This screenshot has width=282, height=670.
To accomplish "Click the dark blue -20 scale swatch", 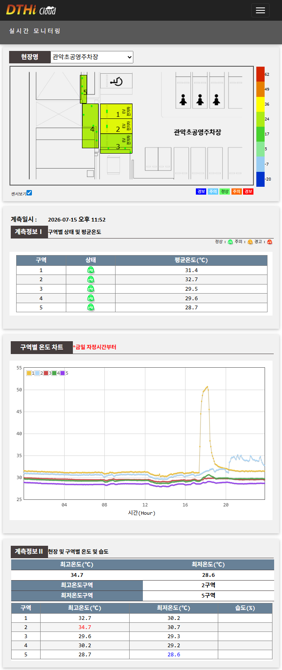I will (260, 179).
